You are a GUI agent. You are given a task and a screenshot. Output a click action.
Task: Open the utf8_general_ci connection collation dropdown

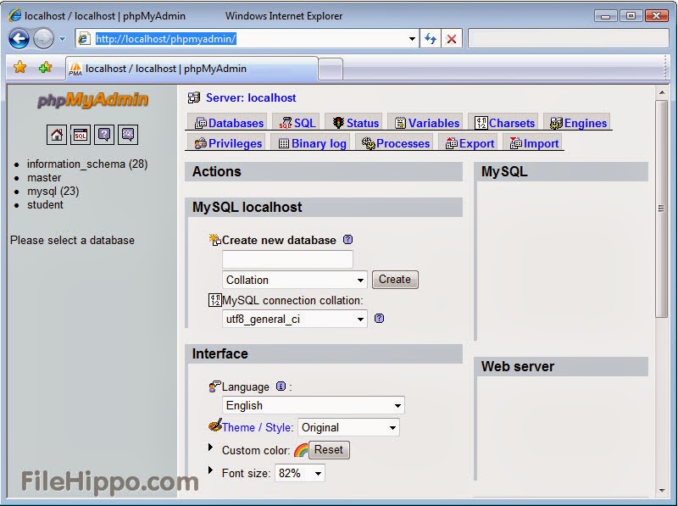click(294, 320)
